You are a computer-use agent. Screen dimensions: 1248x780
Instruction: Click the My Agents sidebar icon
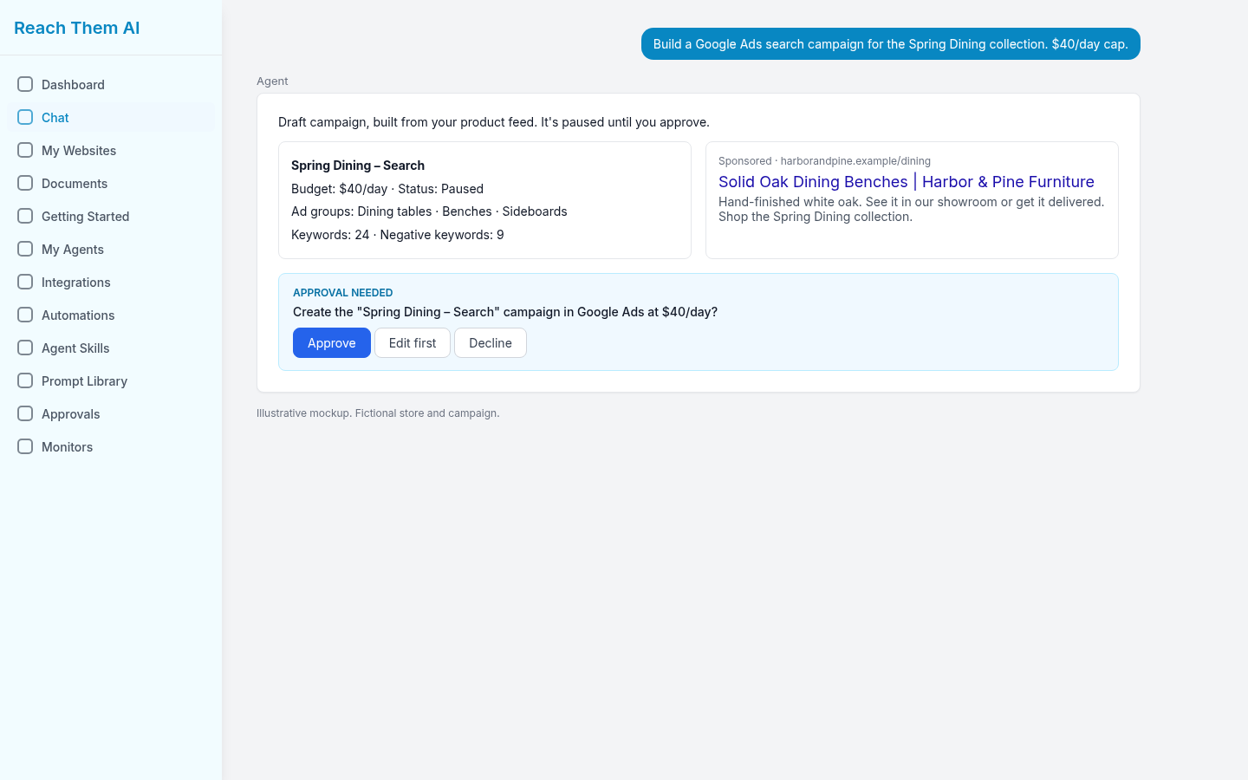click(x=25, y=249)
